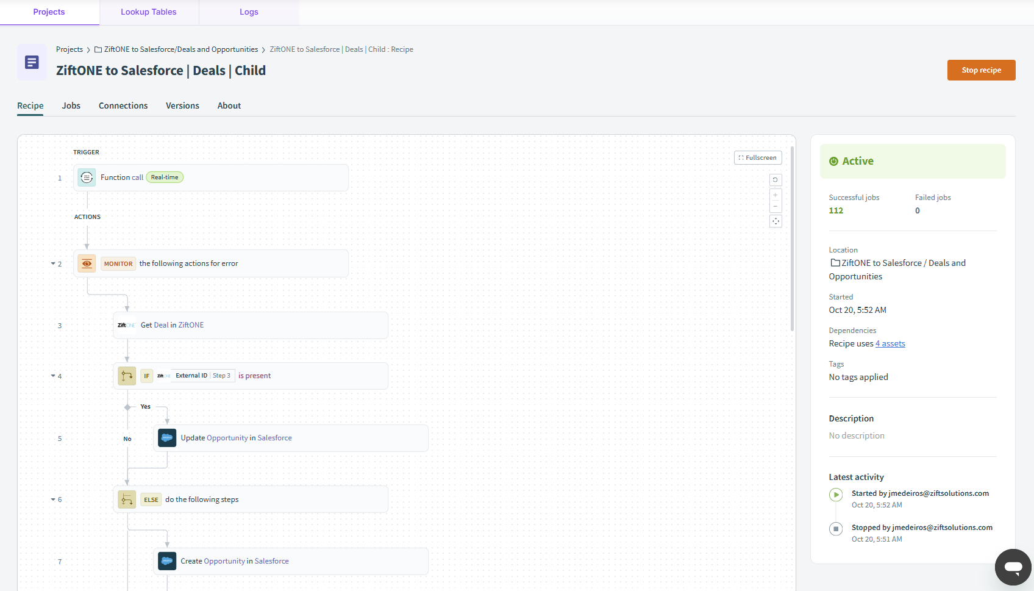Click the small ZiftONE icon in the IF condition
This screenshot has width=1034, height=591.
coord(163,376)
